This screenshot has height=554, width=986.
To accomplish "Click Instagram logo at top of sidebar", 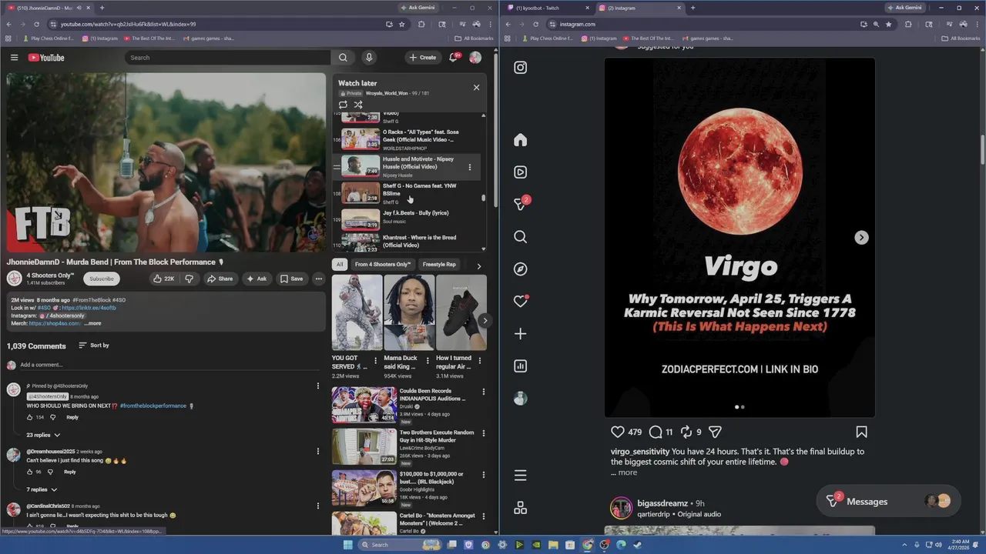I will point(521,68).
